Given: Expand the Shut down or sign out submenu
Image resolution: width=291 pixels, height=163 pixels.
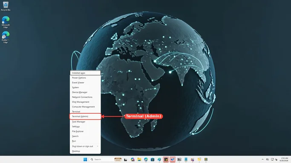Looking at the screenshot, I should click(85, 146).
